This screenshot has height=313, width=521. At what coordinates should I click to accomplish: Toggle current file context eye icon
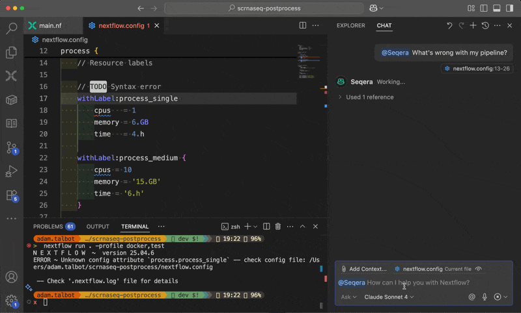pos(479,269)
